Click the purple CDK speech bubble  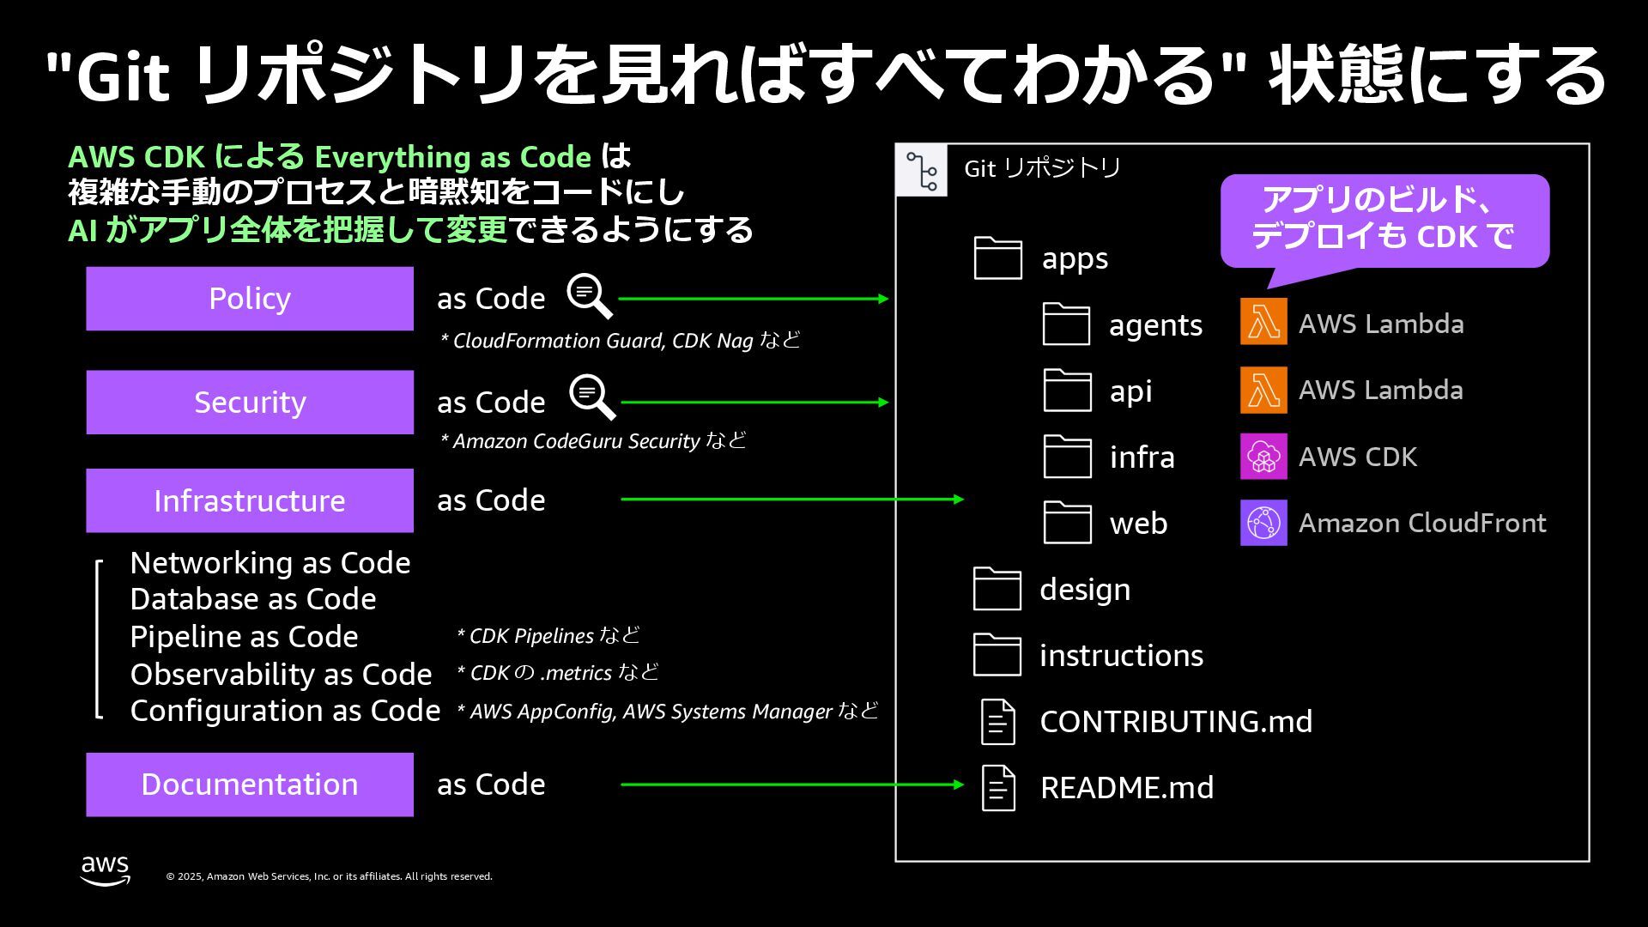point(1384,220)
